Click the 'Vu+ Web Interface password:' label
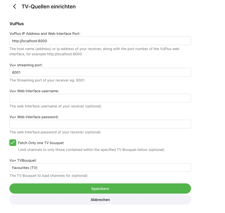The width and height of the screenshot is (225, 213). 34,117
